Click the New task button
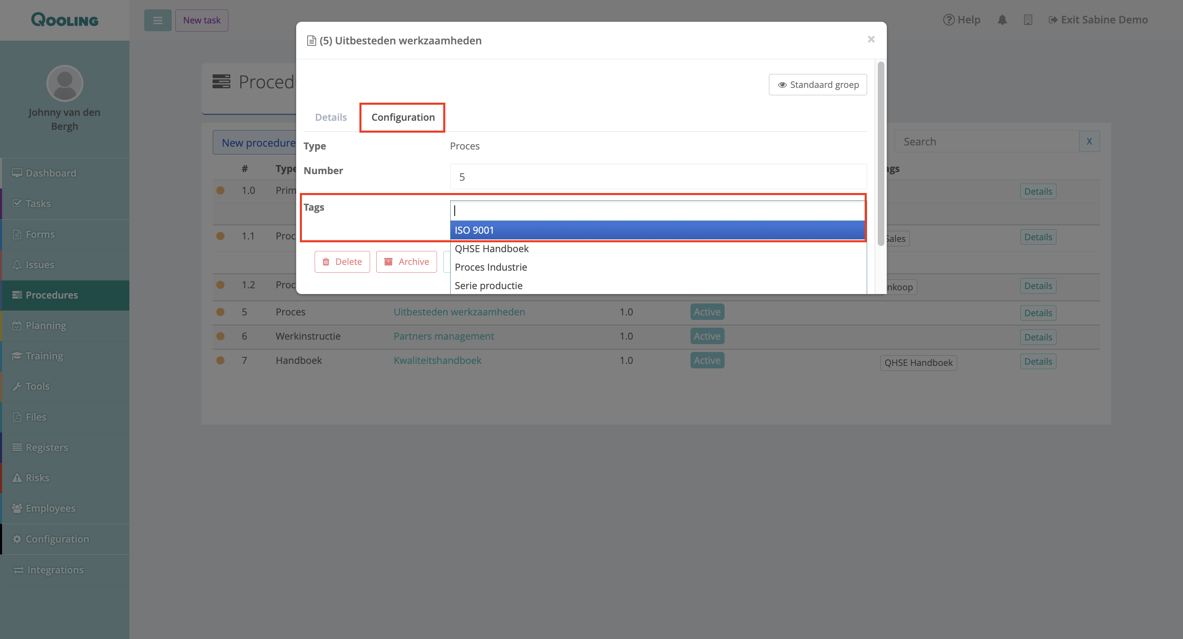Screen dimensions: 1183x639 (202, 20)
